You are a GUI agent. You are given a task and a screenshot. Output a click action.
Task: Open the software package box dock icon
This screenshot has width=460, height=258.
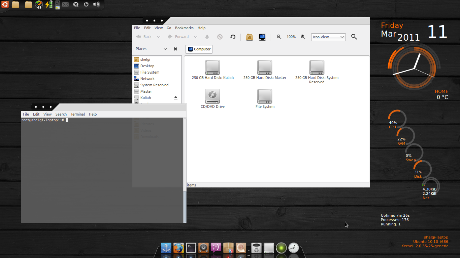pyautogui.click(x=228, y=248)
